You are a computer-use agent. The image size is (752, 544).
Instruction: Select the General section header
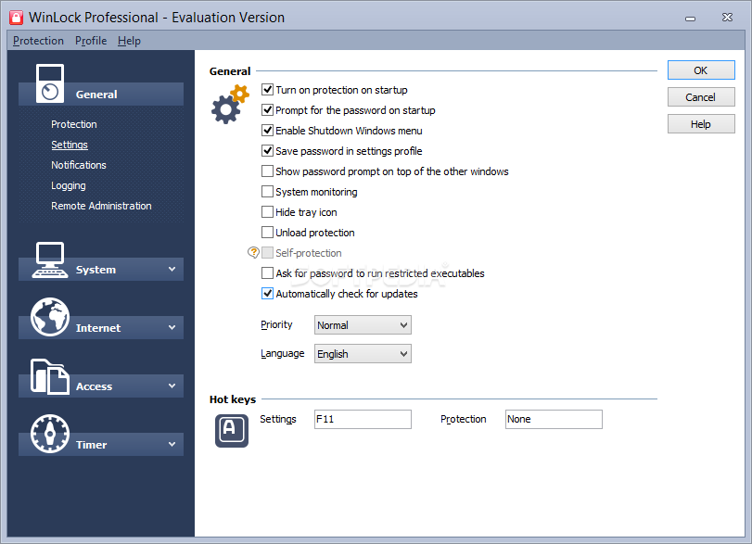tap(101, 94)
